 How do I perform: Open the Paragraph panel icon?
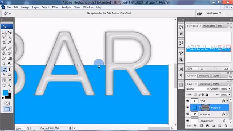[181, 75]
